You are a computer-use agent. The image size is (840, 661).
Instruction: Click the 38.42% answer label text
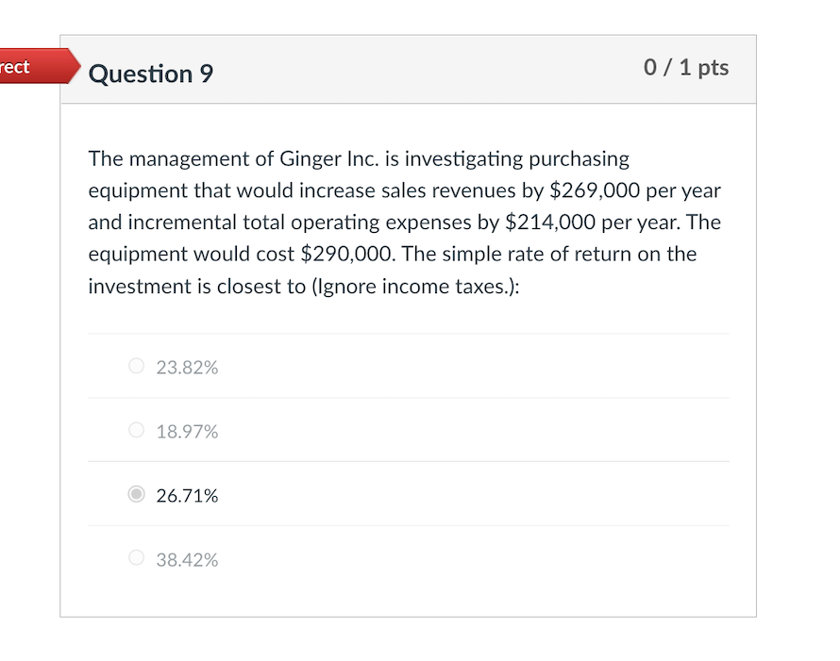click(x=186, y=558)
